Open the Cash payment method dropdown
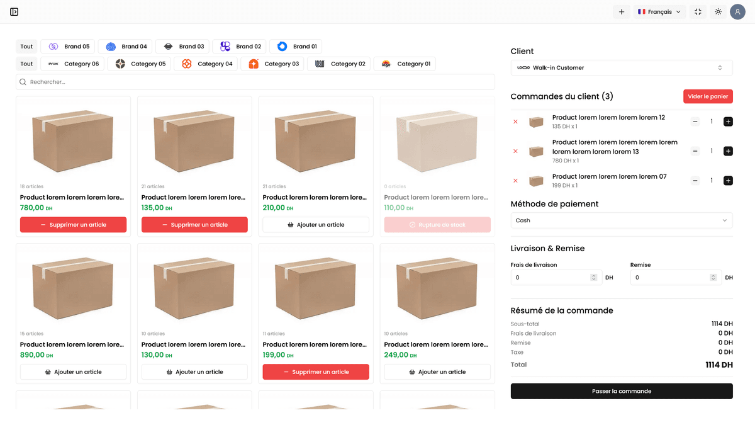This screenshot has width=755, height=425. 622,220
